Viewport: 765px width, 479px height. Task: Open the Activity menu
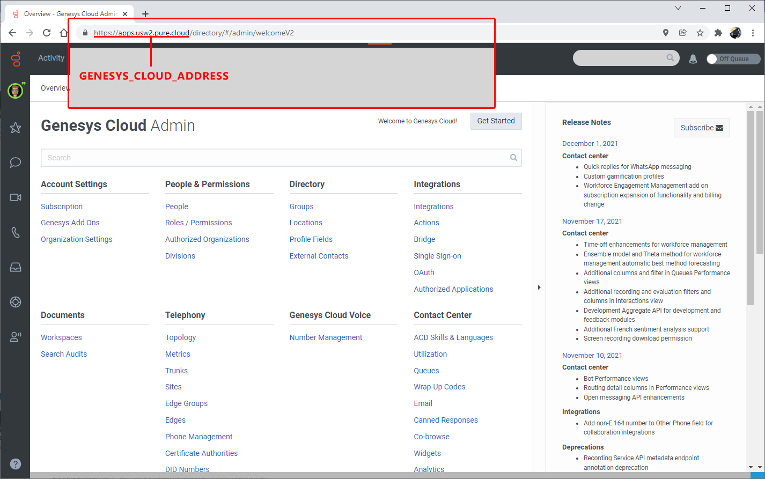tap(51, 58)
